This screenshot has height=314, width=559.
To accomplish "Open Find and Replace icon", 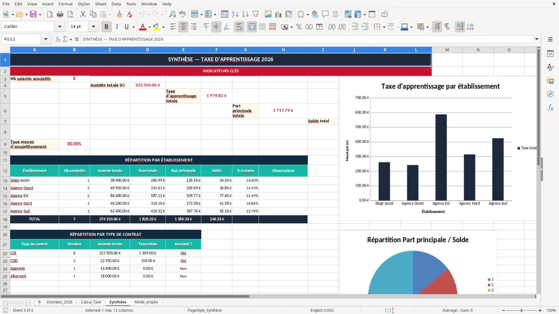I will (x=172, y=14).
